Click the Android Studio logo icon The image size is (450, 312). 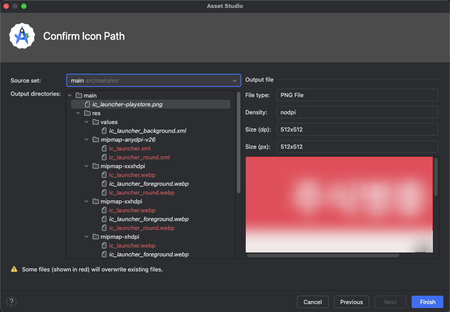pyautogui.click(x=22, y=36)
